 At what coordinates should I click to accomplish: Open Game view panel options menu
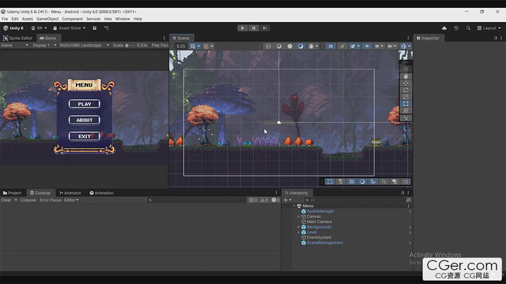[x=164, y=38]
